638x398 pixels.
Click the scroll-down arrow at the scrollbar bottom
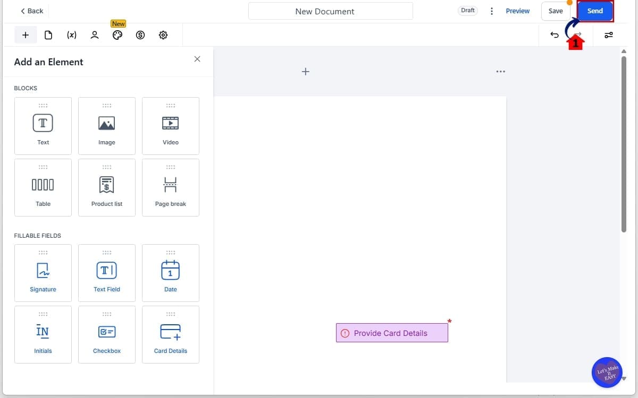click(624, 379)
